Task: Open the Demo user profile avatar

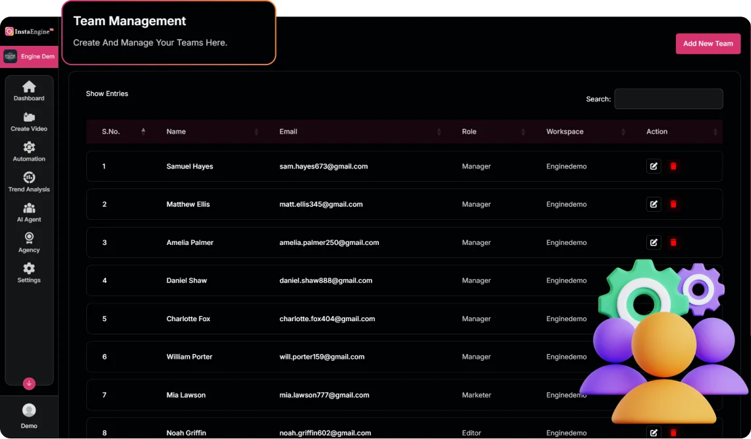Action: [x=29, y=411]
